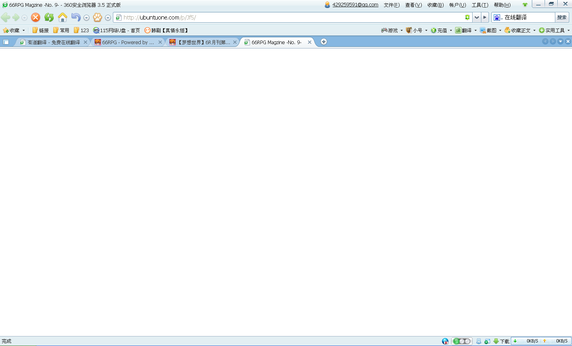572x346 pixels.
Task: Open the home page via house icon
Action: [x=62, y=17]
